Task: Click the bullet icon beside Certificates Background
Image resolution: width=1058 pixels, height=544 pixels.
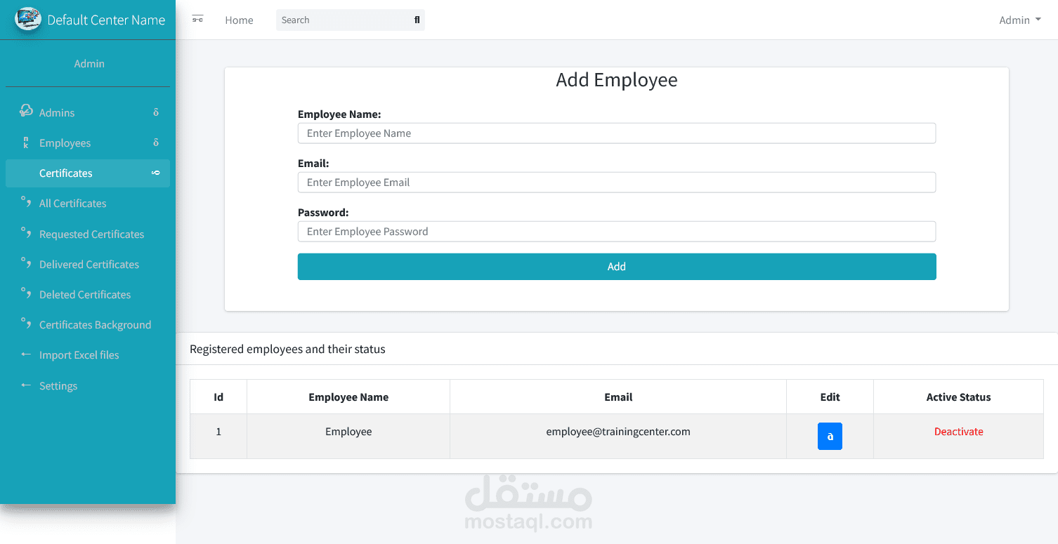Action: point(26,324)
